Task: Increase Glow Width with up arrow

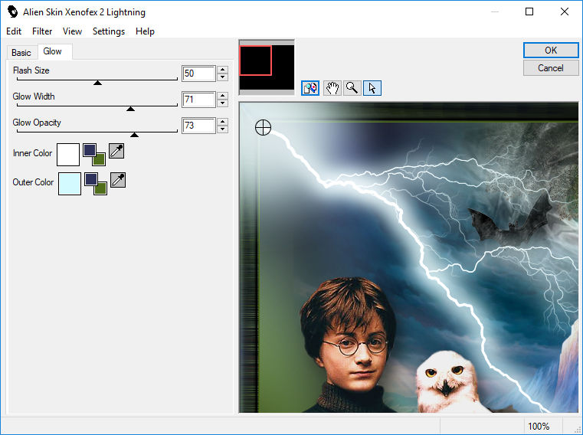Action: pyautogui.click(x=222, y=96)
